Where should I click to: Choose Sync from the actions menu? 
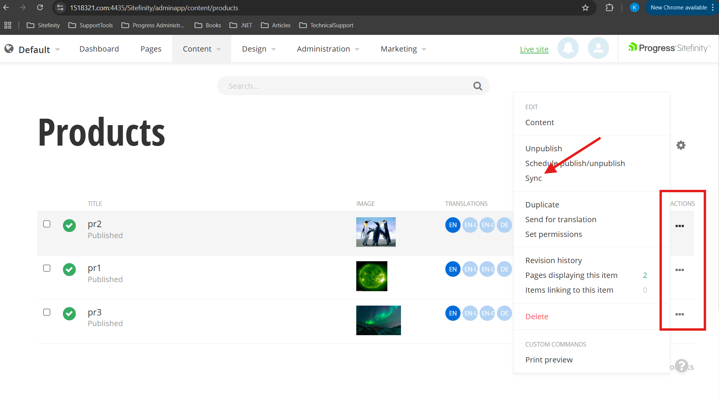533,178
